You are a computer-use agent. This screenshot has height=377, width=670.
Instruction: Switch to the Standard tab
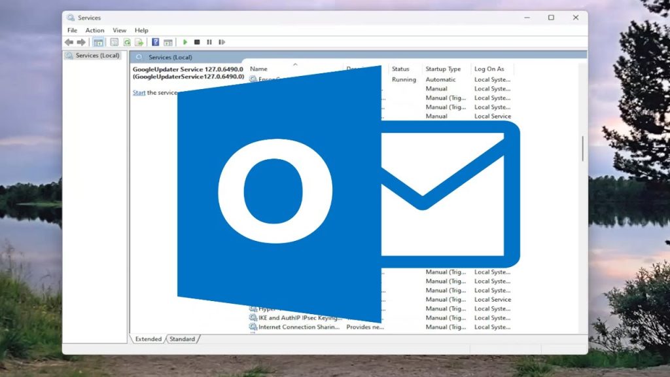[x=182, y=339]
